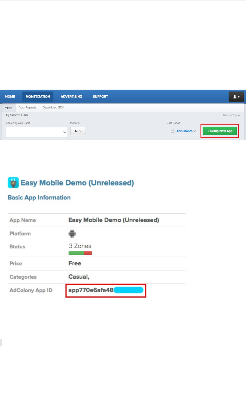Click the App Name label in table
Viewport: 246px width, 412px height.
(23, 220)
